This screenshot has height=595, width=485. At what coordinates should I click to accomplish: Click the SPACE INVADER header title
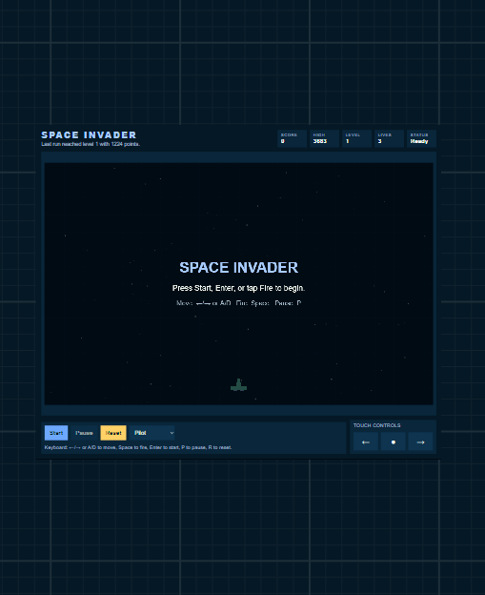(89, 135)
